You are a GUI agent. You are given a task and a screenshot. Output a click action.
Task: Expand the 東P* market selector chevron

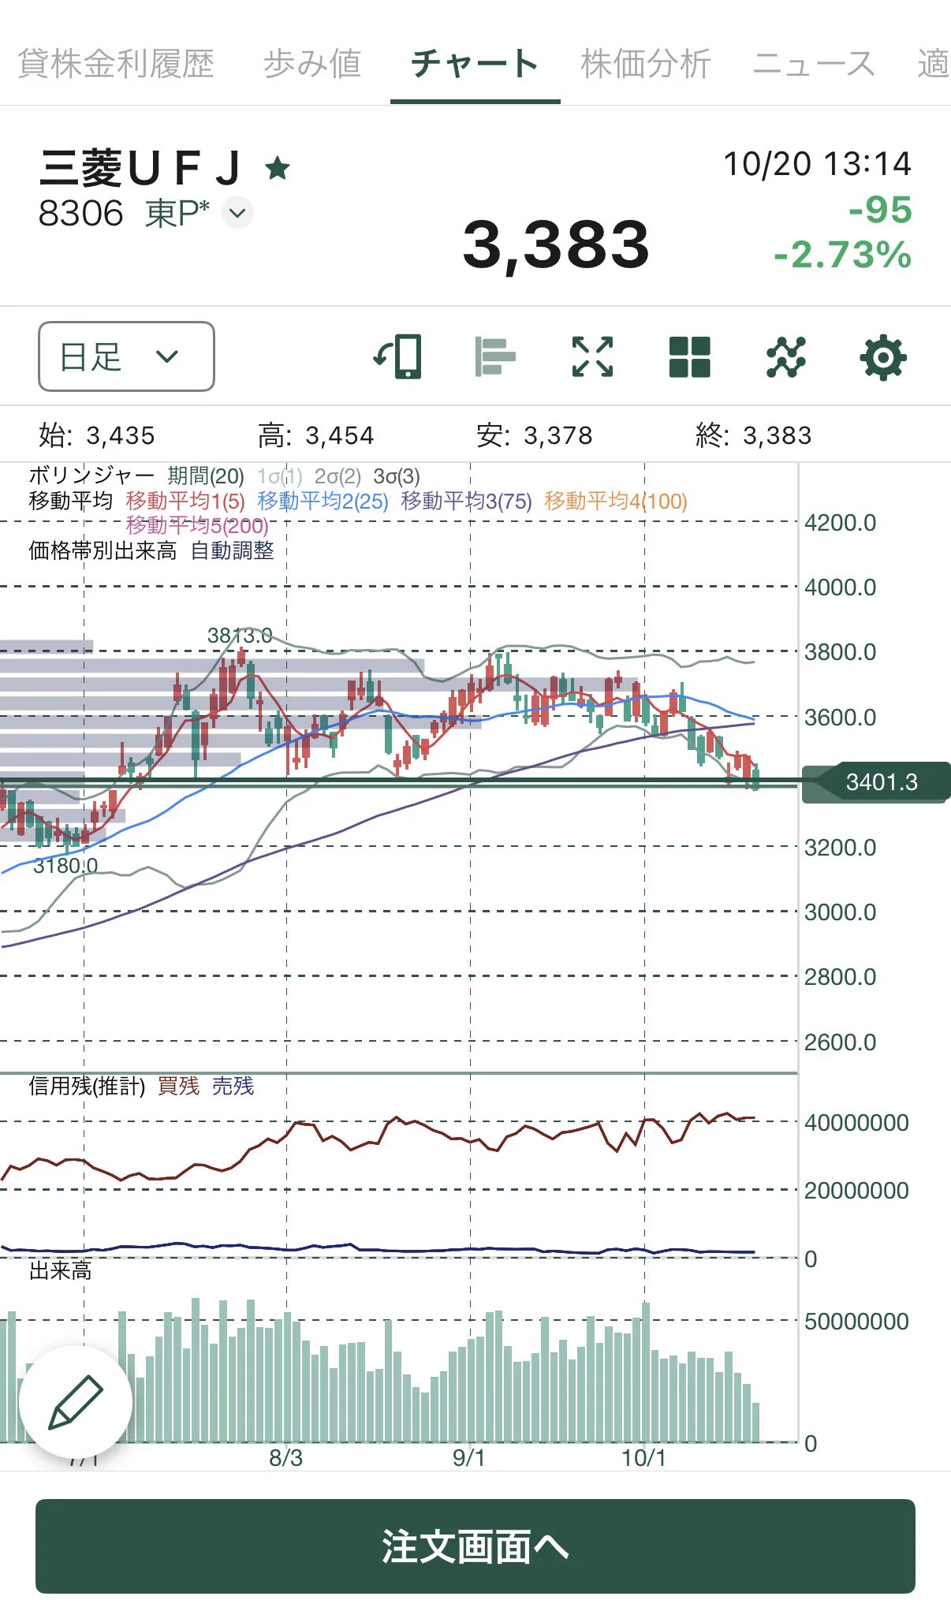(x=237, y=213)
